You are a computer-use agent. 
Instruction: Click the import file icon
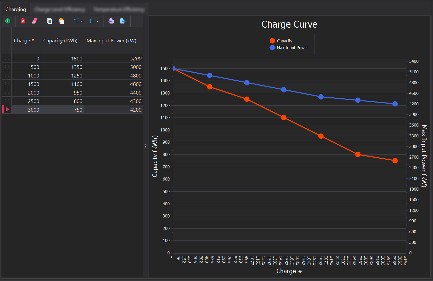point(111,21)
